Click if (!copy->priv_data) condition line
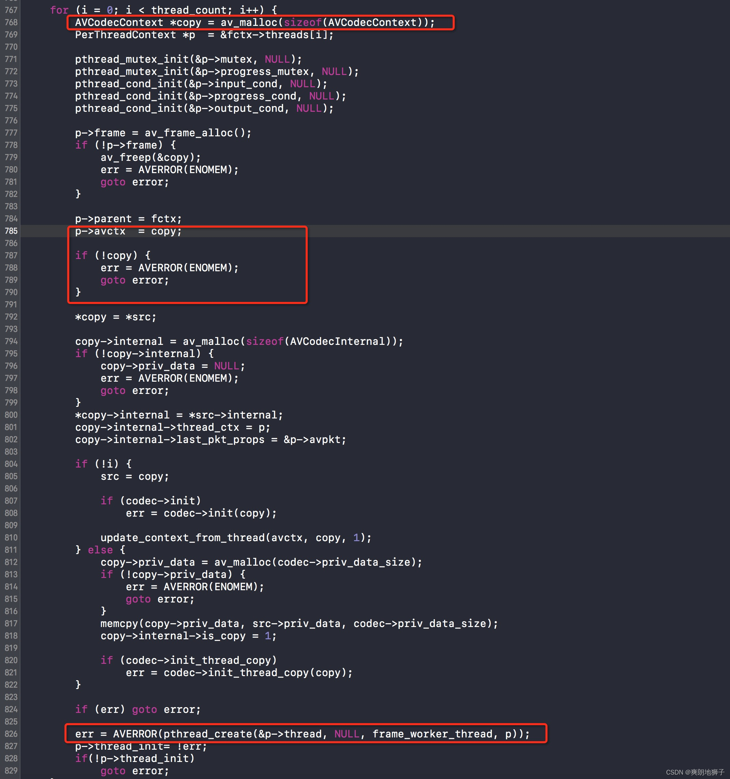 (x=173, y=575)
